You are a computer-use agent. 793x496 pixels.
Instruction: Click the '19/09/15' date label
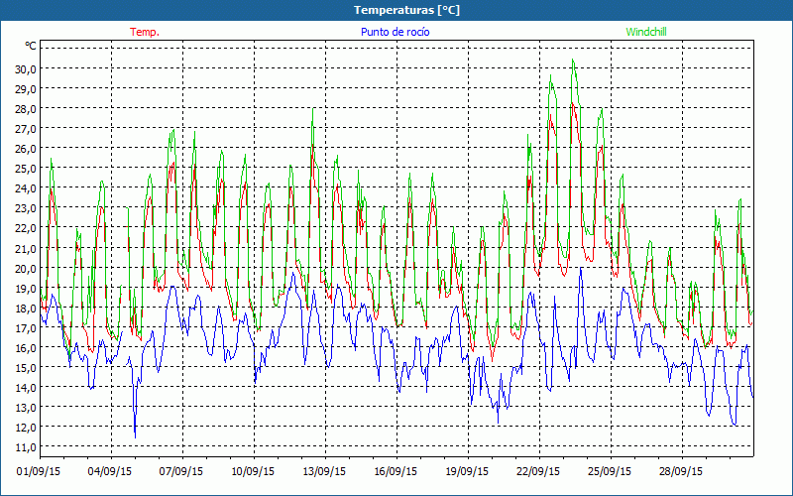coord(467,472)
